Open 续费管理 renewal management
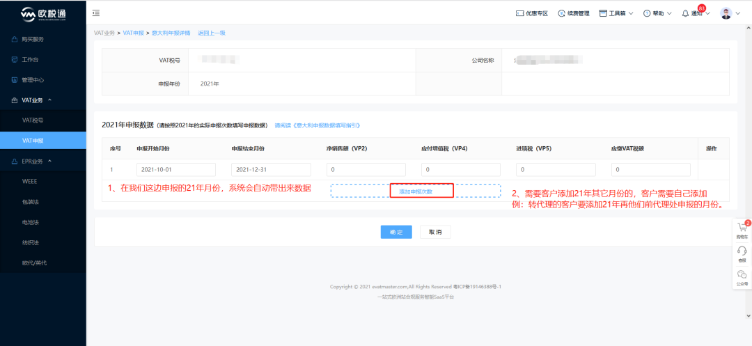752x346 pixels. pos(574,13)
